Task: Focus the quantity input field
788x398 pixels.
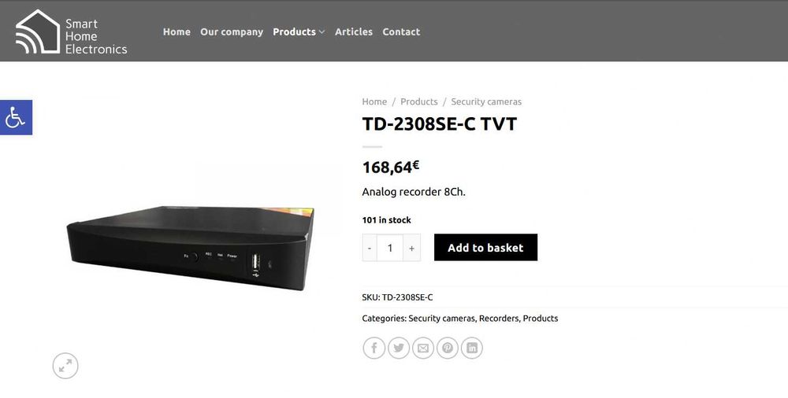Action: click(390, 248)
